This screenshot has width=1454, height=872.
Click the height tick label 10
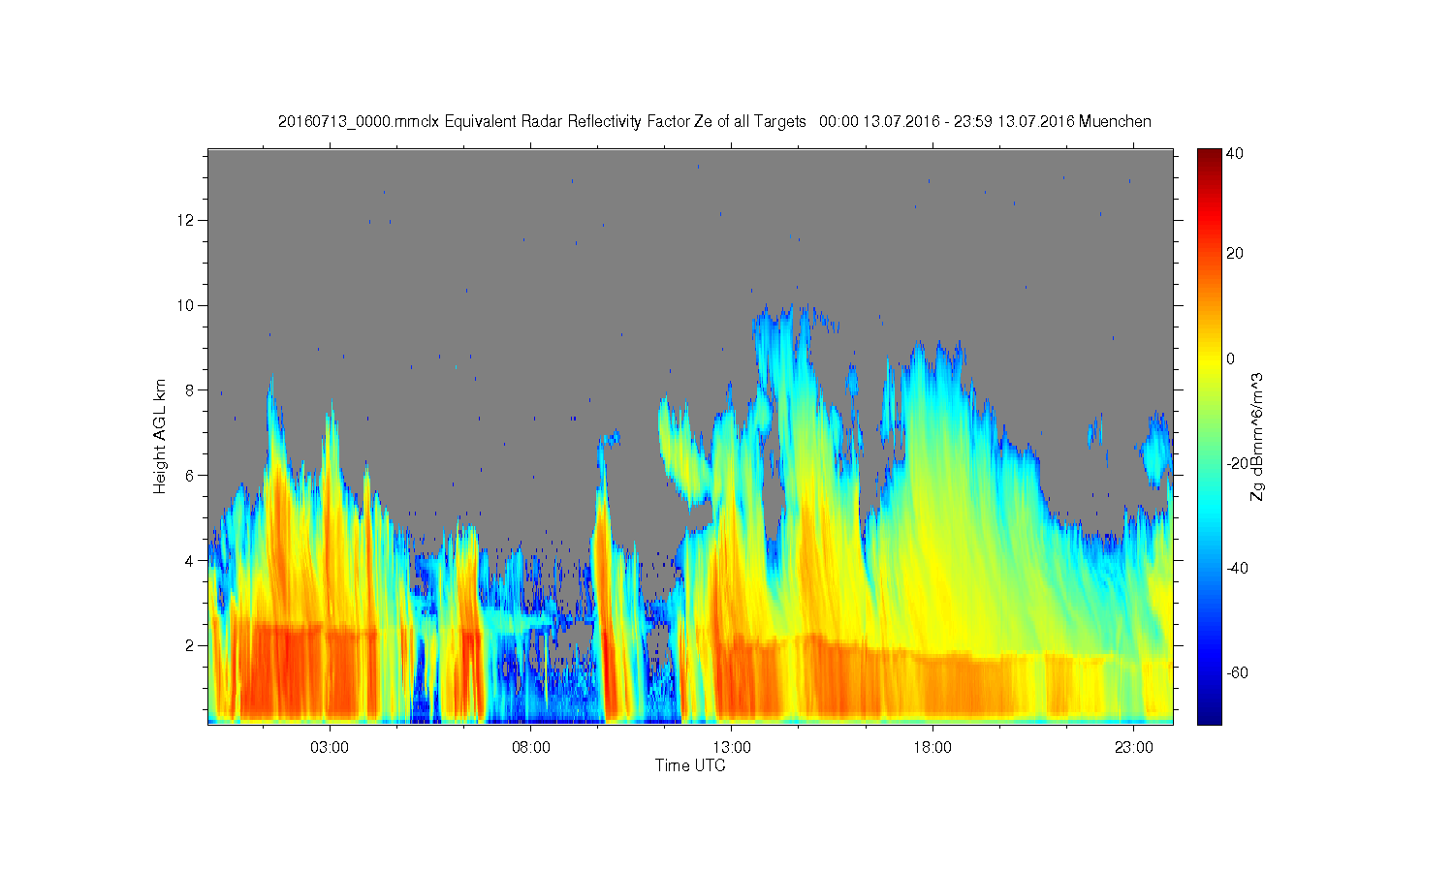[x=187, y=305]
